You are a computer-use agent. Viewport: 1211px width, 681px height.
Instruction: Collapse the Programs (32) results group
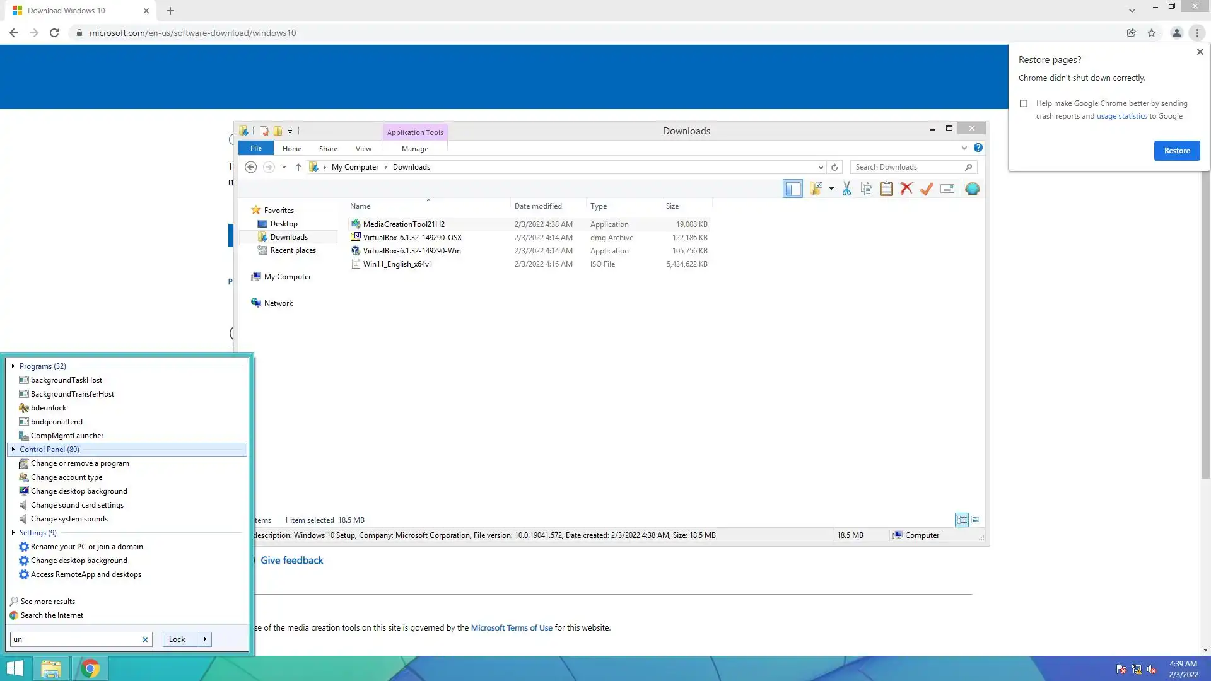(x=13, y=366)
